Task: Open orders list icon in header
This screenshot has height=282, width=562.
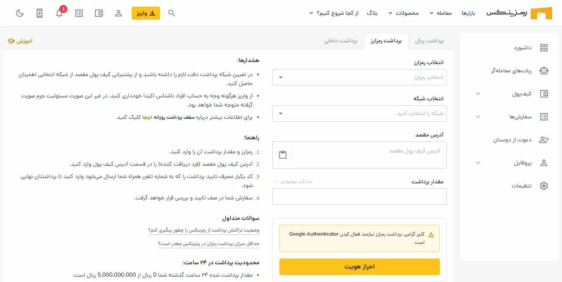Action: pyautogui.click(x=79, y=13)
